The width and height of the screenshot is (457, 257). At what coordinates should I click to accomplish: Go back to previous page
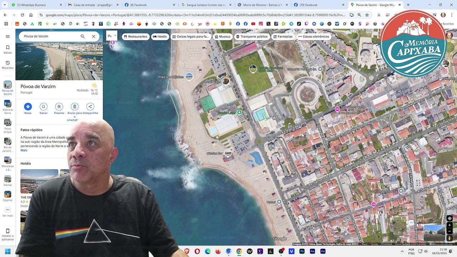tap(5, 15)
